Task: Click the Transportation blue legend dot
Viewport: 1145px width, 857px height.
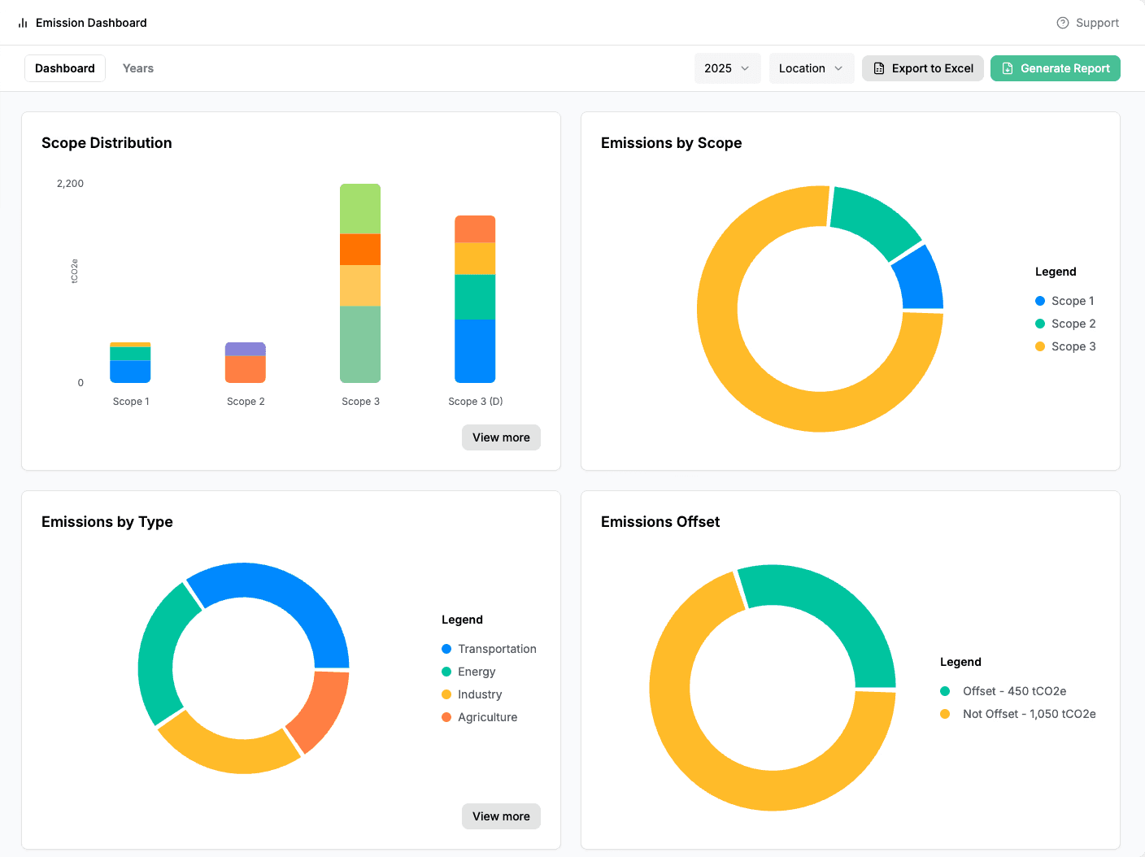Action: tap(446, 649)
